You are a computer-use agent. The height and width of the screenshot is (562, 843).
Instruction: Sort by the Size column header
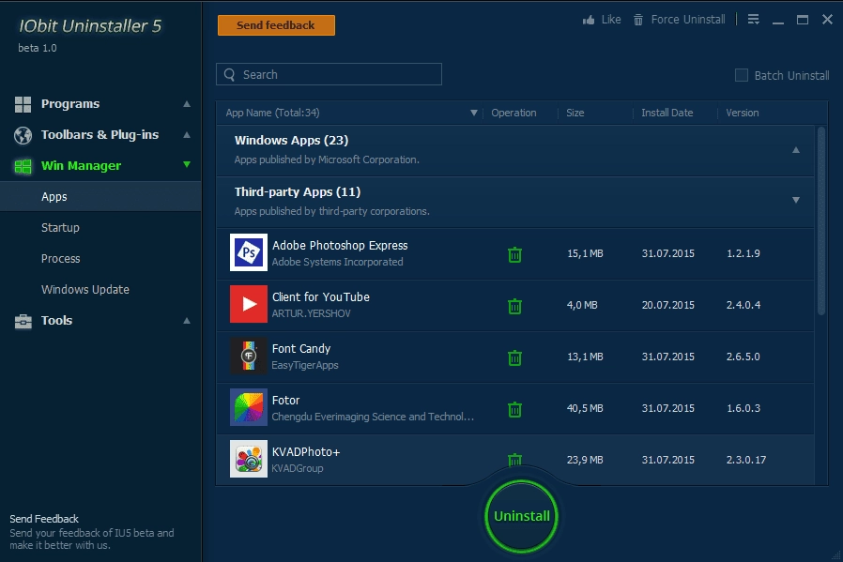575,113
